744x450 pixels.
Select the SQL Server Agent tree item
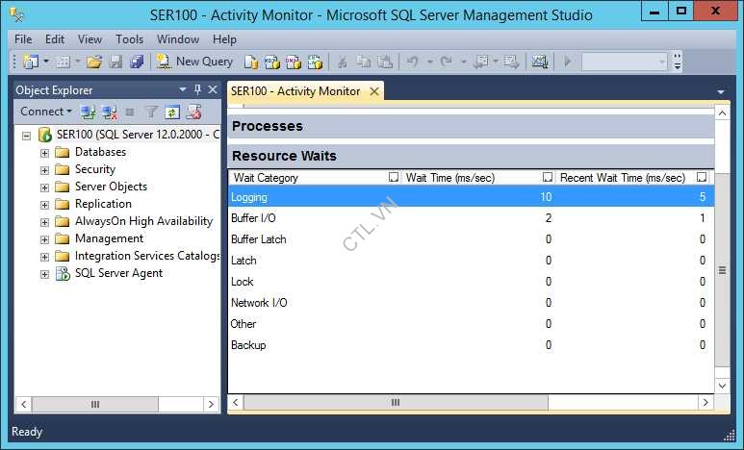tap(118, 273)
